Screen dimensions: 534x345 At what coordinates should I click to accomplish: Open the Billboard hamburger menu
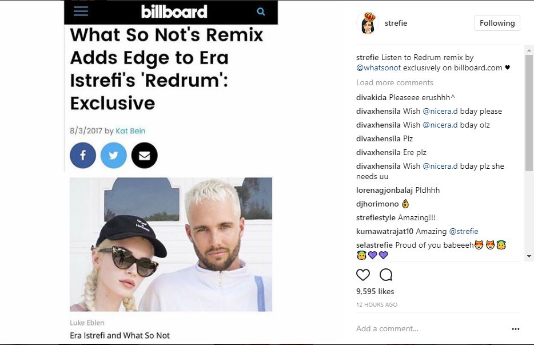[81, 11]
